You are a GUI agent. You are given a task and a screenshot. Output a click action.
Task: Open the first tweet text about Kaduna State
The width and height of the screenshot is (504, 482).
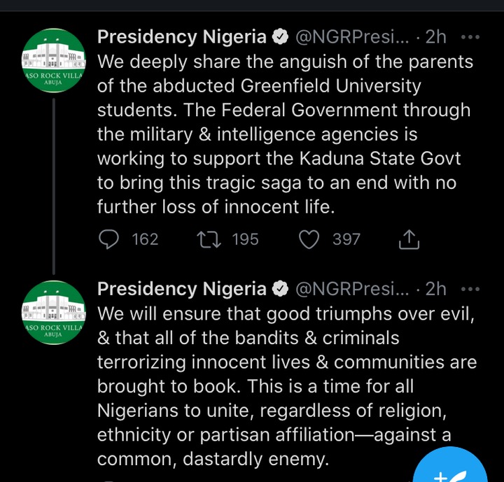coord(286,134)
